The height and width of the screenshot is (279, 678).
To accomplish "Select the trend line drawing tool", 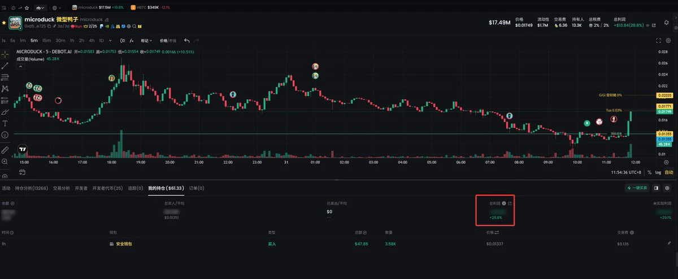I will coord(5,66).
